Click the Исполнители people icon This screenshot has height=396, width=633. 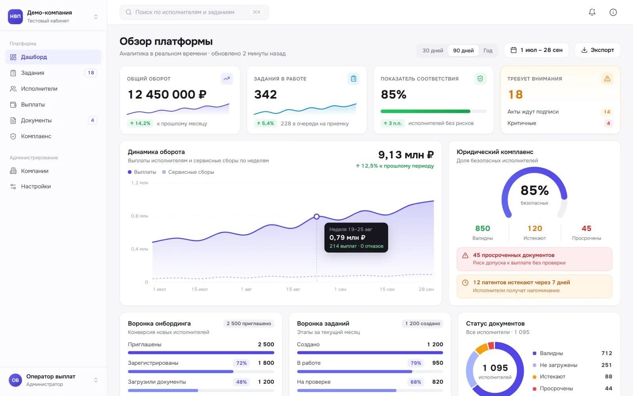(13, 89)
